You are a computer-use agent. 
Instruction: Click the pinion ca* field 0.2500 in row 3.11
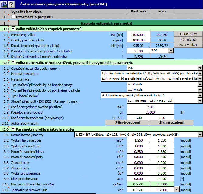pos(138,190)
